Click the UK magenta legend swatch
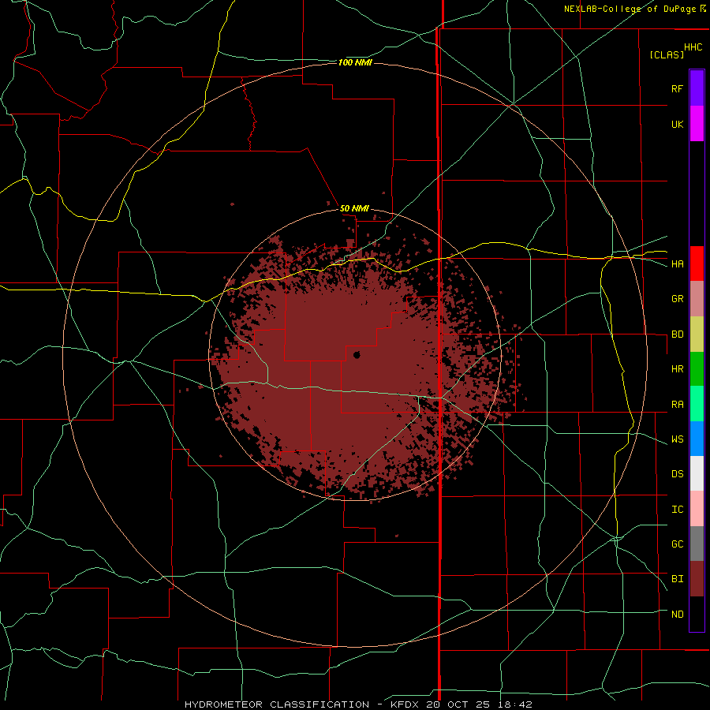Viewport: 710px width, 710px height. coord(697,124)
